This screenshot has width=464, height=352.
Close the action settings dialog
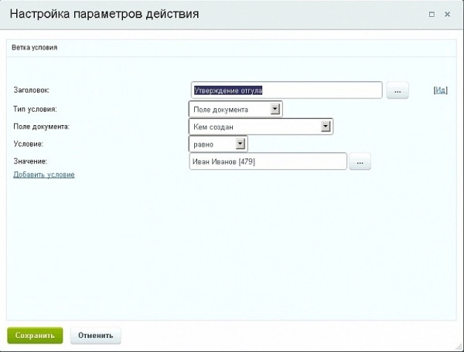[x=449, y=14]
